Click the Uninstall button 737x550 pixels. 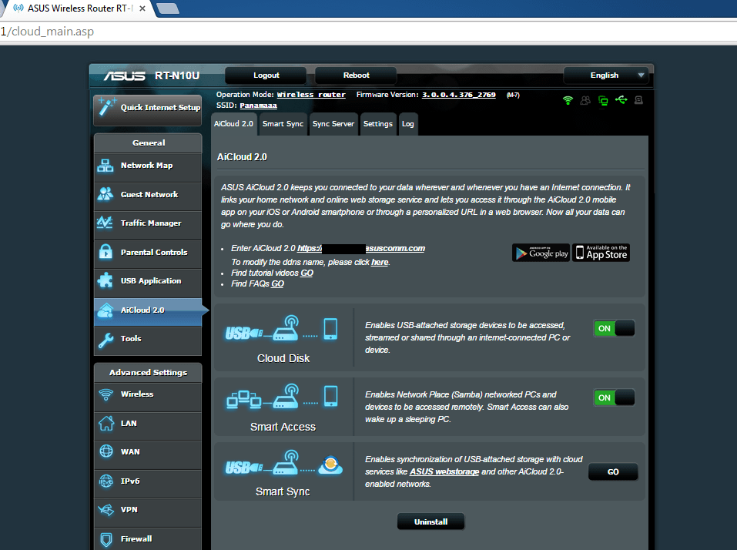pos(430,521)
